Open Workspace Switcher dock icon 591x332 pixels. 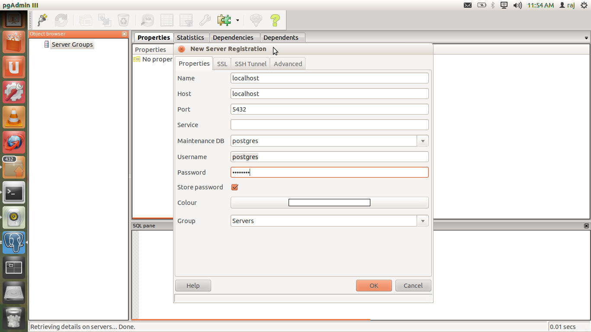pyautogui.click(x=14, y=268)
